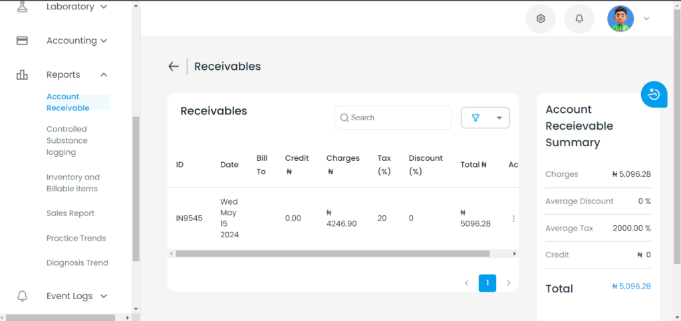Click page 1 pagination button

pos(487,283)
